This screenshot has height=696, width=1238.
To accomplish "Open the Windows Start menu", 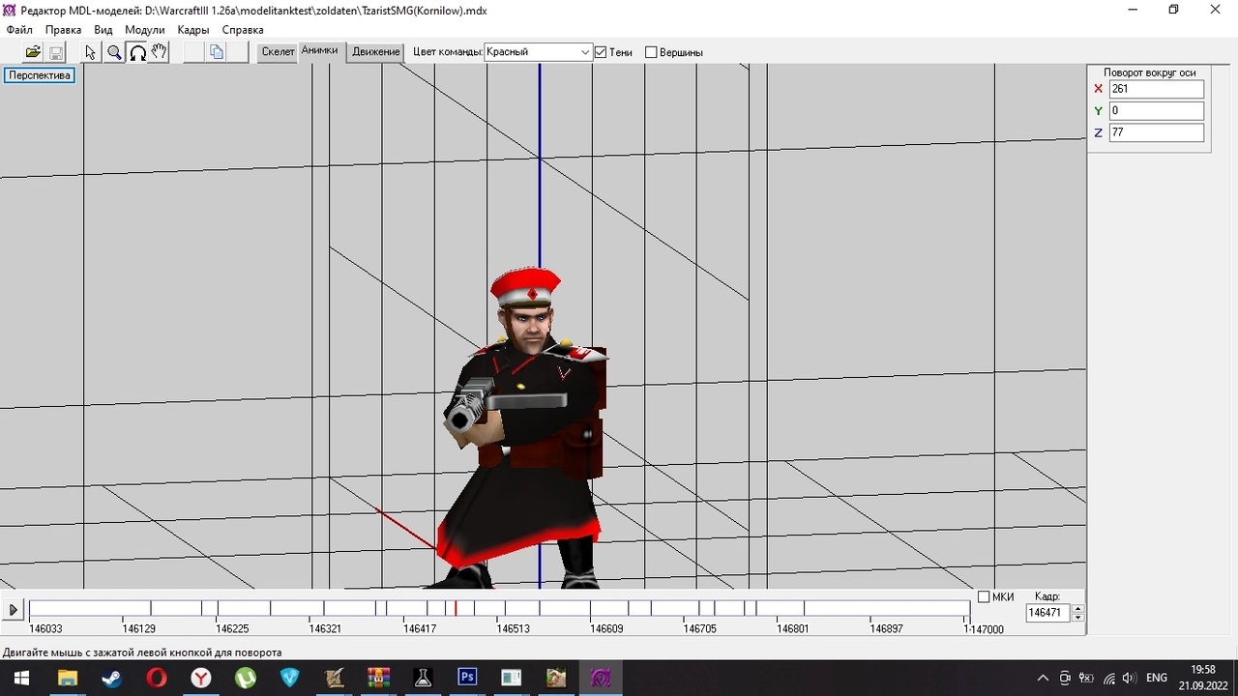I will coord(20,679).
